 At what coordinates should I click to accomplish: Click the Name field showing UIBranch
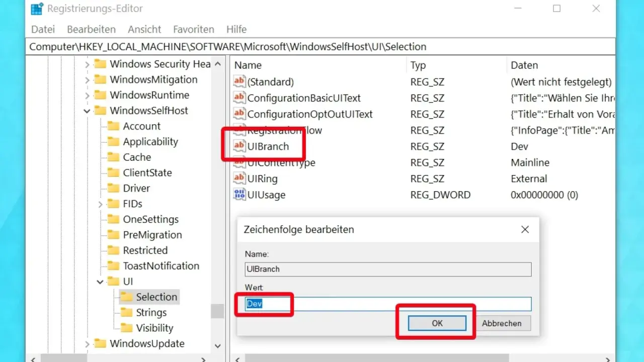point(388,269)
